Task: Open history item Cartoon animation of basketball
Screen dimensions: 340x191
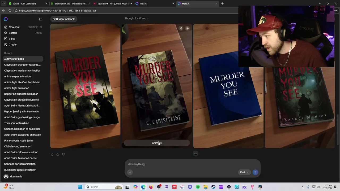Action: click(22, 129)
